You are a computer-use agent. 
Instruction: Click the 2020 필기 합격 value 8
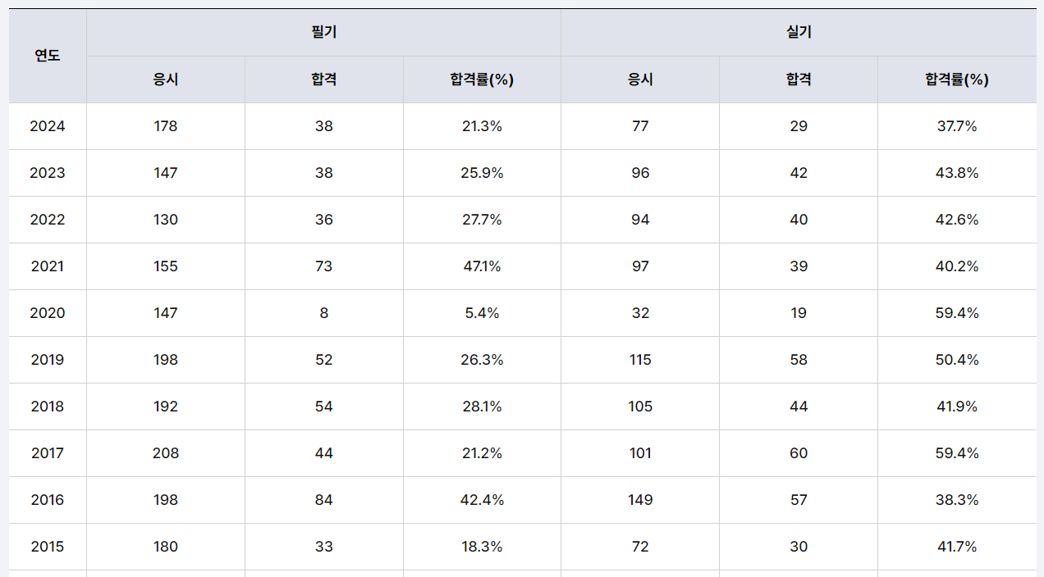(324, 313)
